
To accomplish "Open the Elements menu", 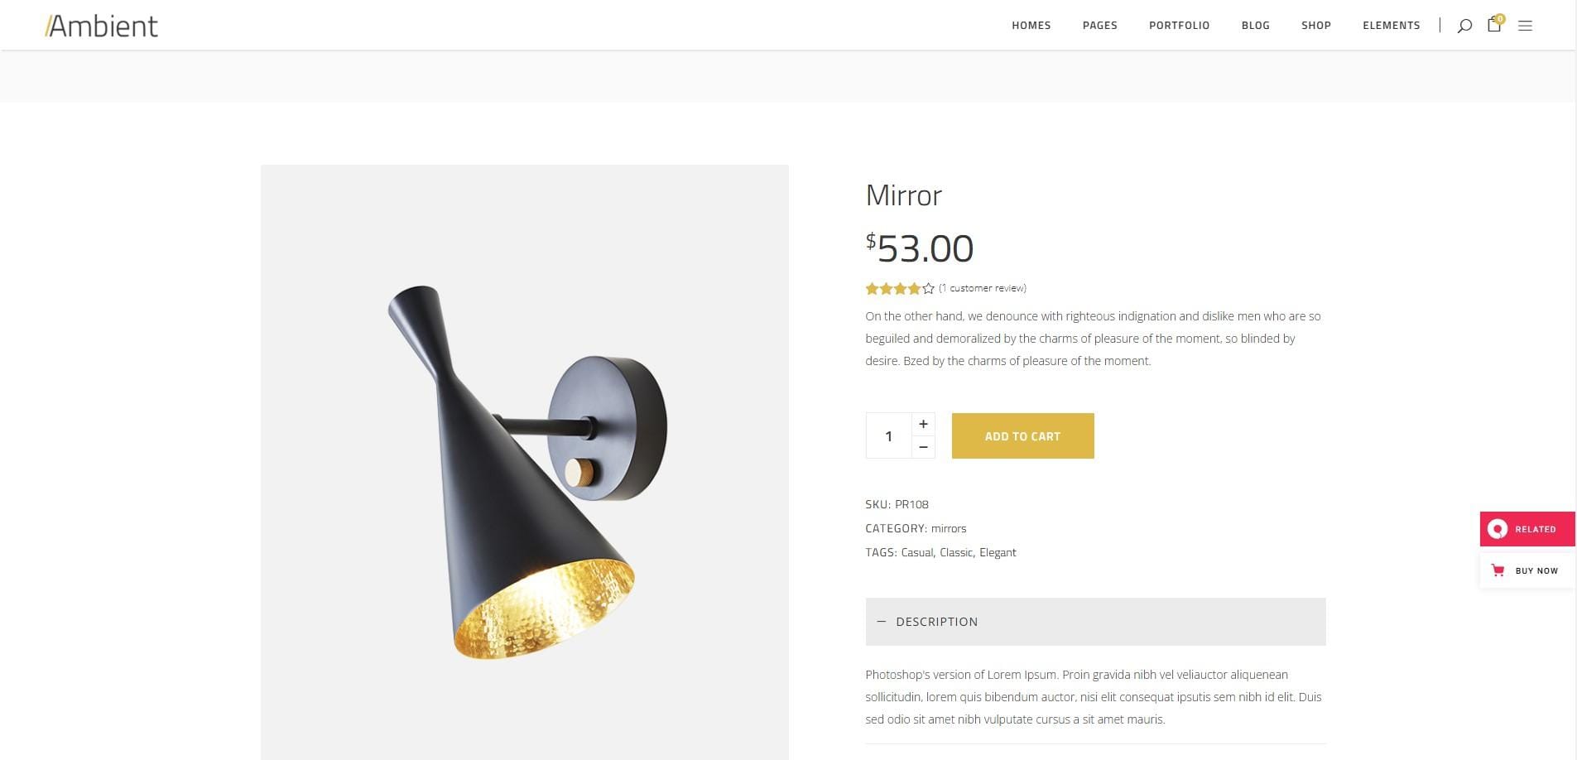I will [1392, 26].
